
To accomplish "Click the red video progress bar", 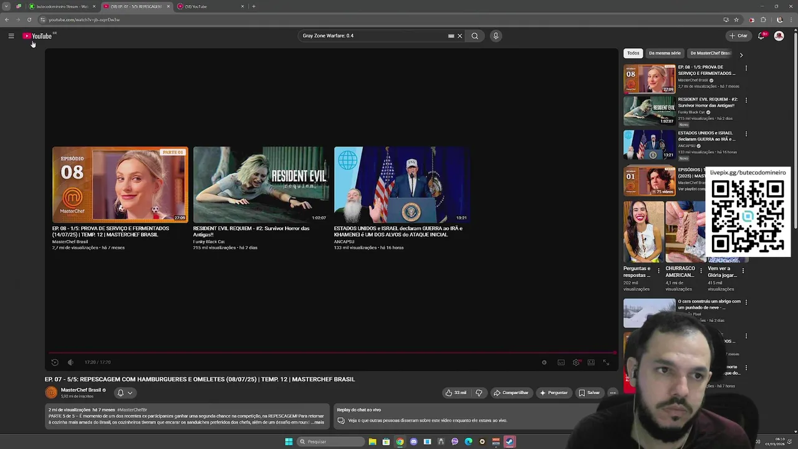I will pos(332,353).
